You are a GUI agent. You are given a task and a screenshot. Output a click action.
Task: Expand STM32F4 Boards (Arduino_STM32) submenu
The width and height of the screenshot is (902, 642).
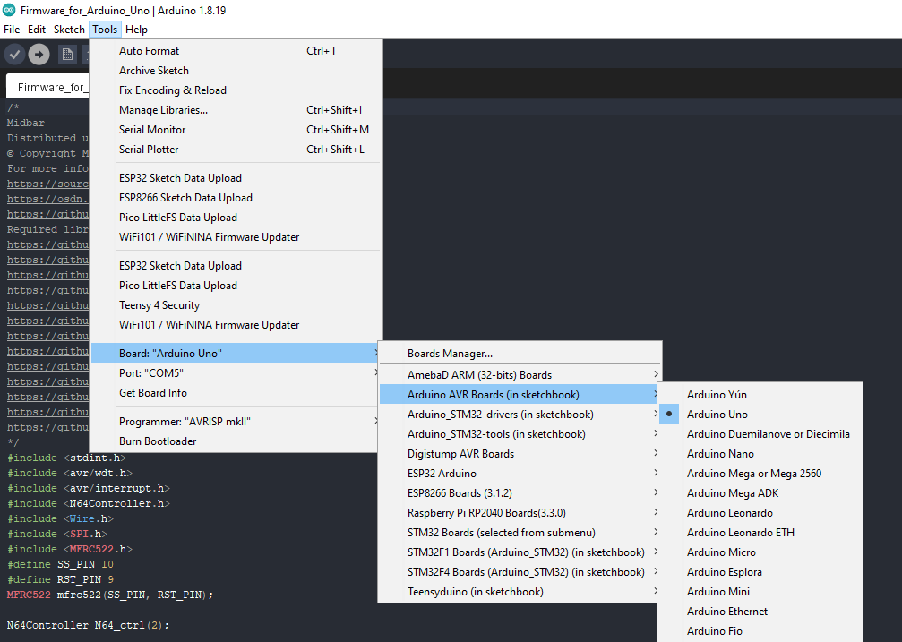pos(520,572)
